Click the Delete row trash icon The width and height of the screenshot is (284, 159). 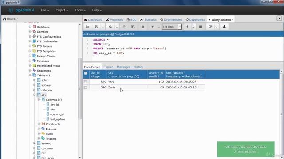pos(143,27)
